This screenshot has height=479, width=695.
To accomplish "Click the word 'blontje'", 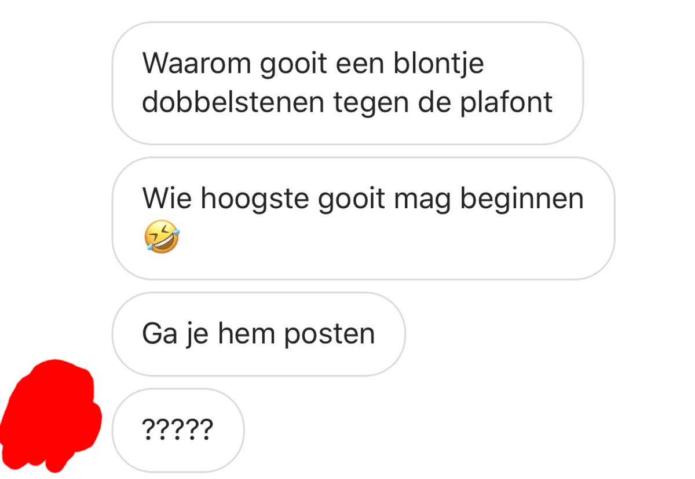I will click(438, 64).
